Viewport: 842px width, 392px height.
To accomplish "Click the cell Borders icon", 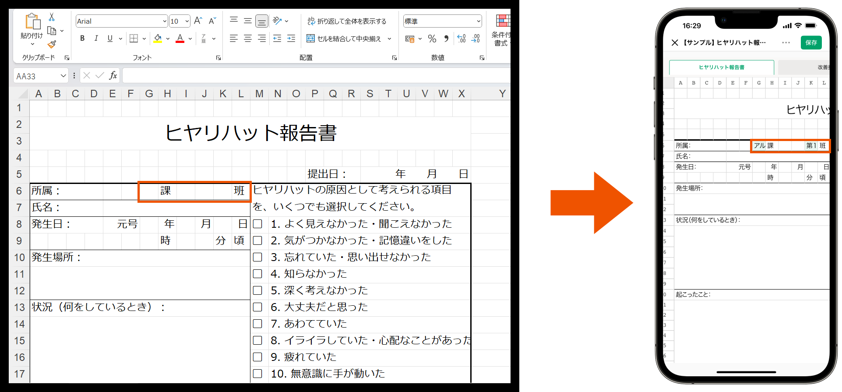I will coord(134,39).
